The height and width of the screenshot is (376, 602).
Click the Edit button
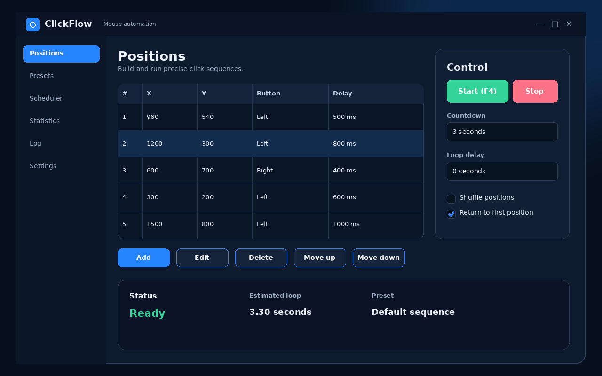(x=202, y=258)
